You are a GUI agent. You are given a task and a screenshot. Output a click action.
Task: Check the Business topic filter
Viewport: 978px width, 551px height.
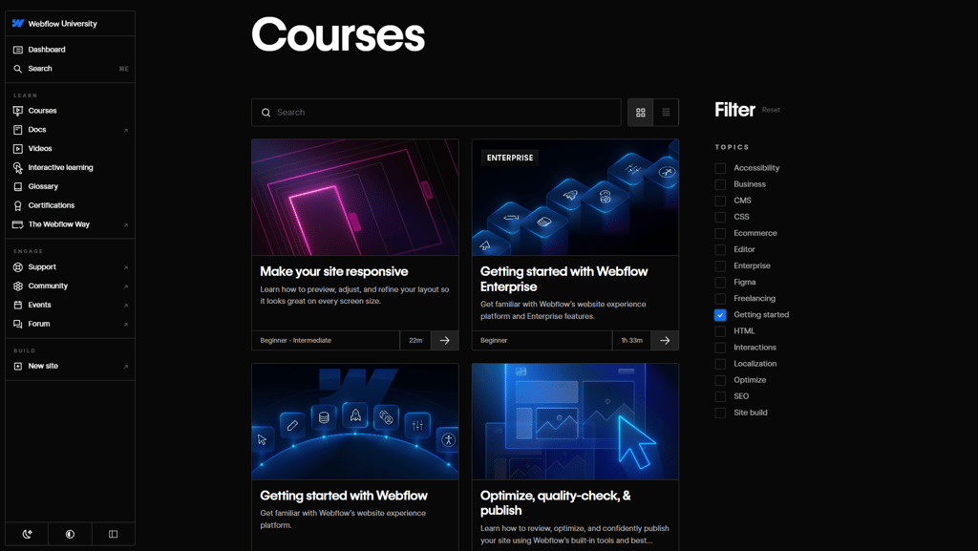tap(720, 184)
